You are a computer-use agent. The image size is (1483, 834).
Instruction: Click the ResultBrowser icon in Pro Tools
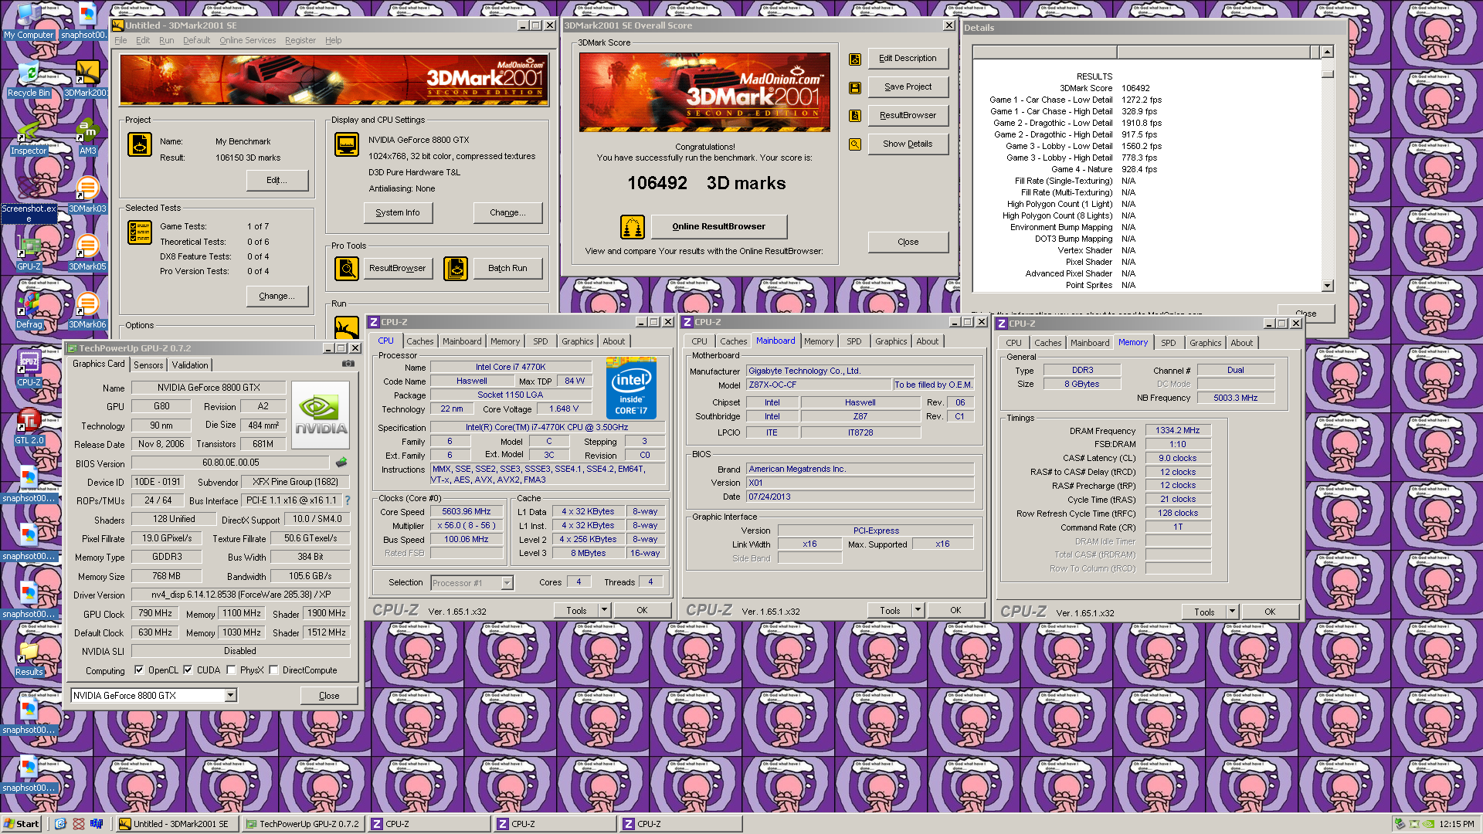[347, 269]
